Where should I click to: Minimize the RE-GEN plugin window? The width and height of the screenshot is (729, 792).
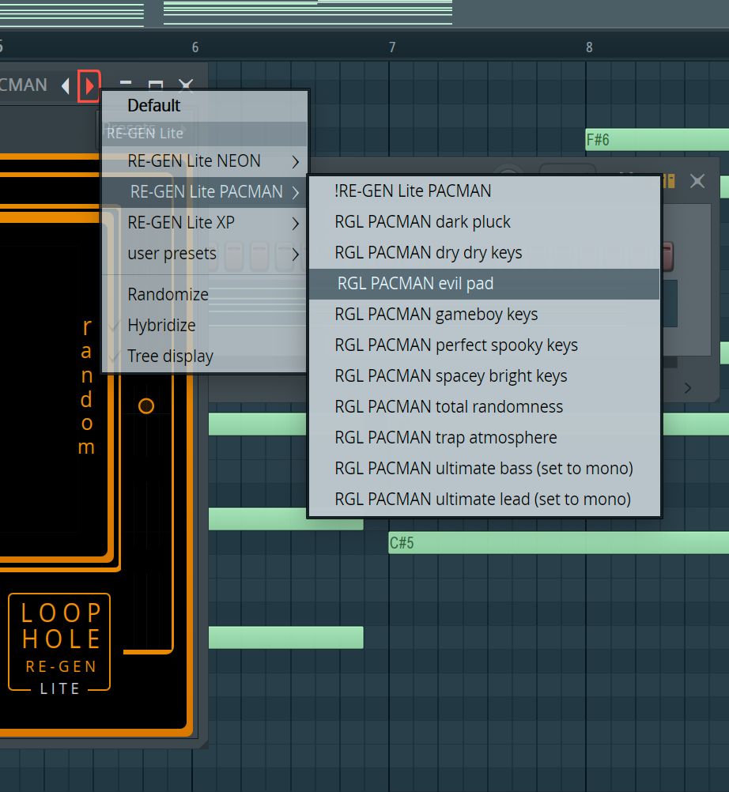click(x=126, y=85)
